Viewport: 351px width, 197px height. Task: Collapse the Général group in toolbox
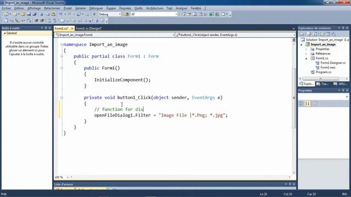5,33
